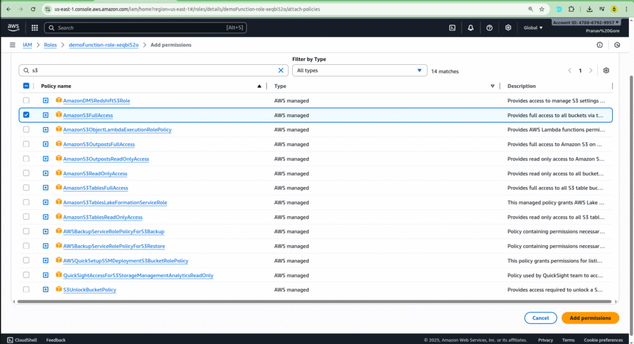Screen dimensions: 634x344
Task: Click the policy cube icon for AmazonS3FullAccess
Action: coord(59,114)
